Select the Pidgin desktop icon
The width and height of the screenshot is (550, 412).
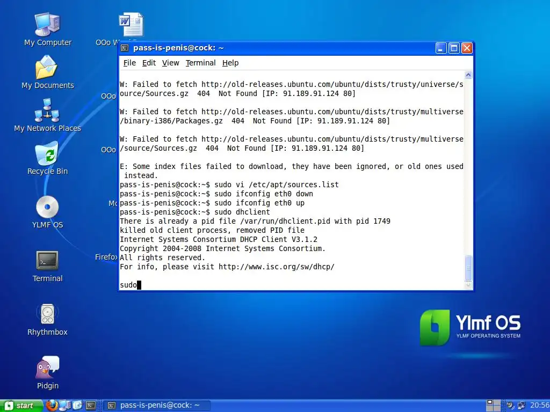(48, 373)
